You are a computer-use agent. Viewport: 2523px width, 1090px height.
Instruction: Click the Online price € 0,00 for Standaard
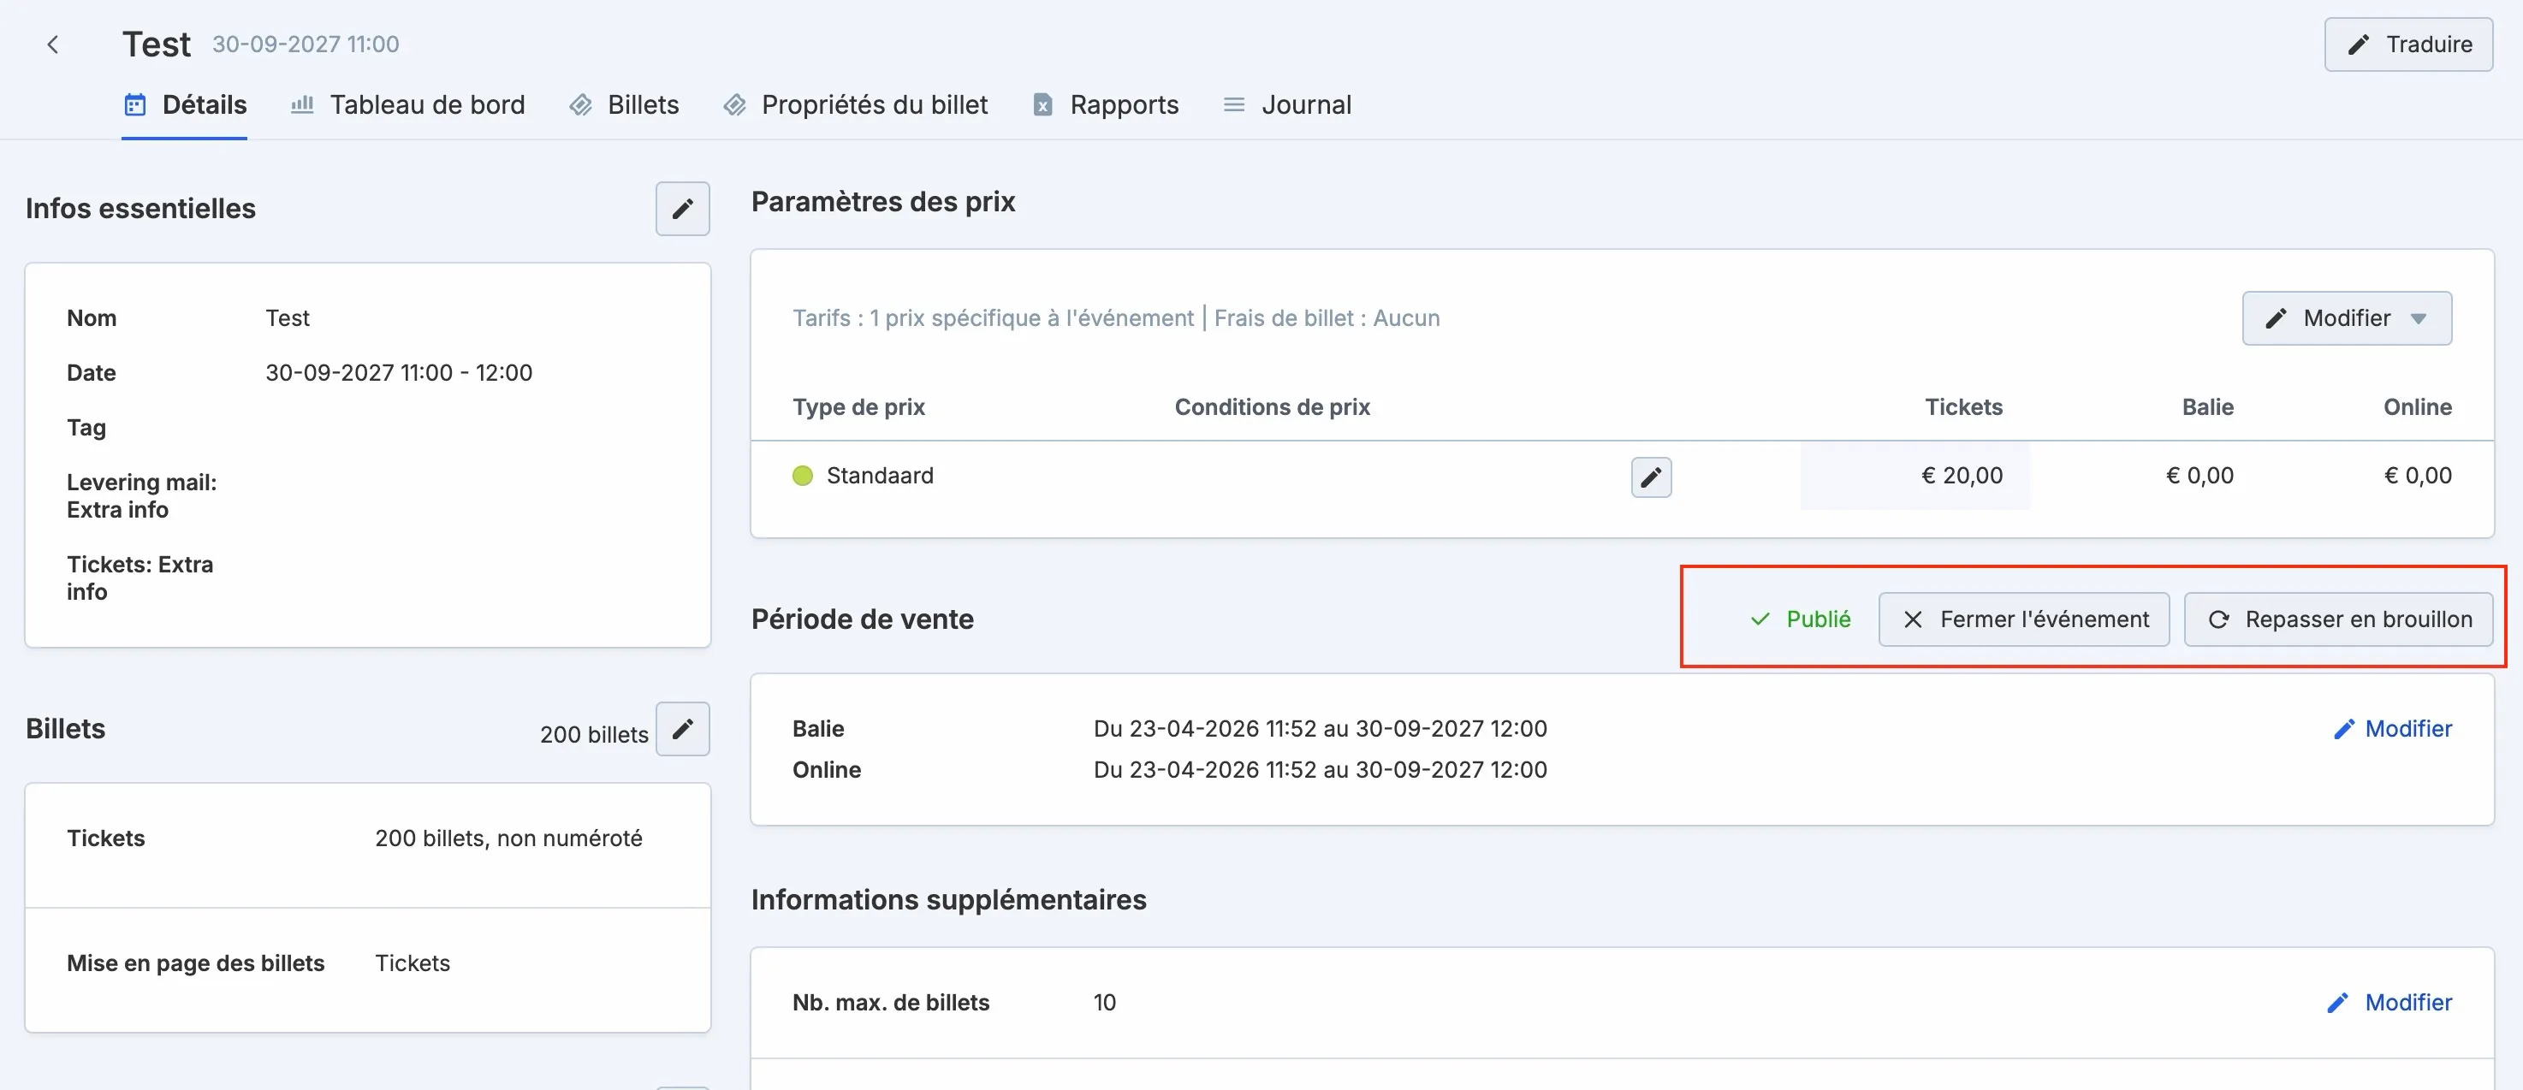tap(2419, 476)
